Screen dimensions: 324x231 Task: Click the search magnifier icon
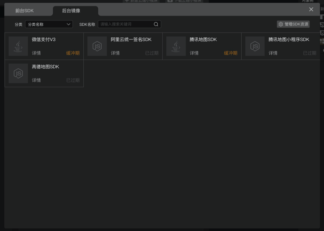coord(156,24)
